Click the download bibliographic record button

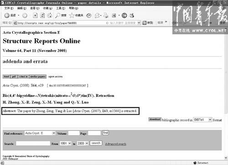click(155, 119)
